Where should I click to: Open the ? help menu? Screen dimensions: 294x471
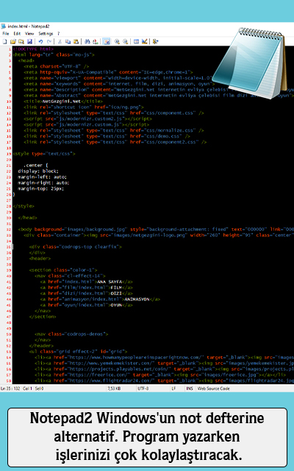pos(59,34)
